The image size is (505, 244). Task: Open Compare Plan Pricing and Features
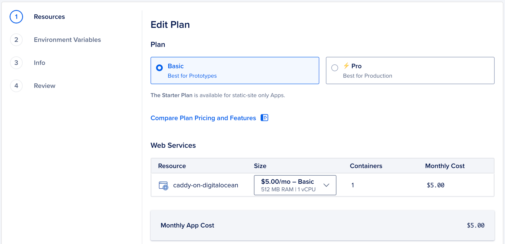point(203,118)
